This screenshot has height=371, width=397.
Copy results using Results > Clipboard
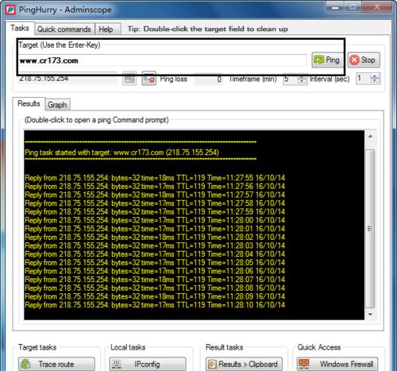[x=244, y=364]
